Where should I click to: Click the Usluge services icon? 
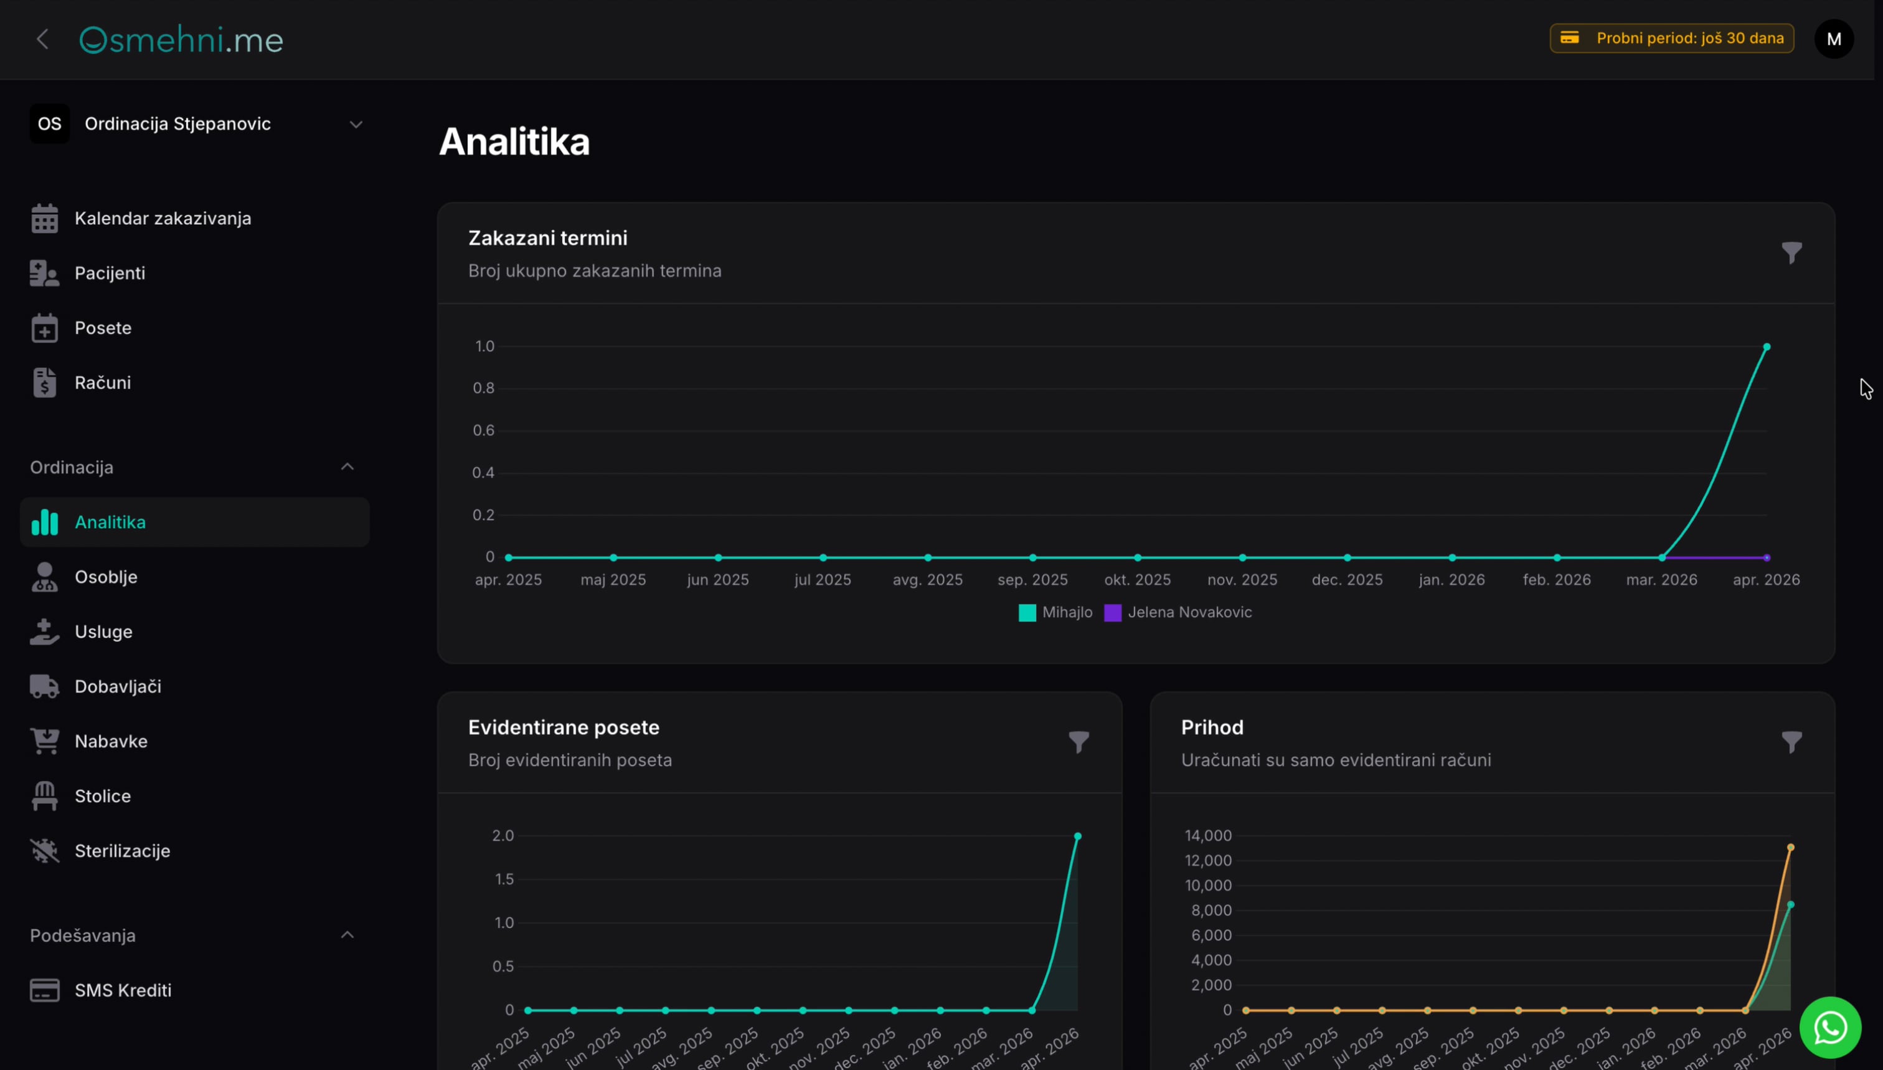click(x=45, y=632)
